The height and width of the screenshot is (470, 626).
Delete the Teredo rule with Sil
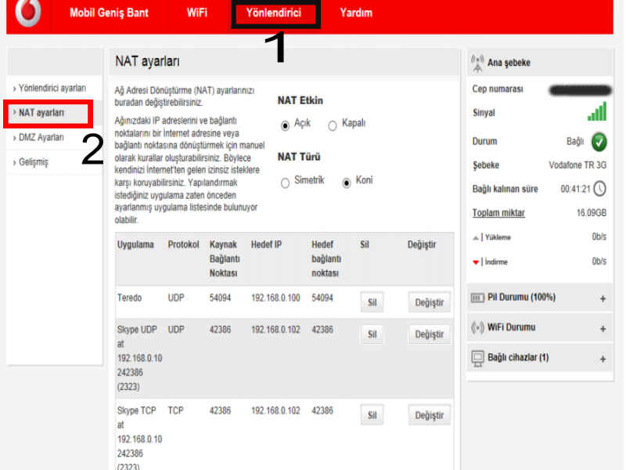tap(372, 302)
